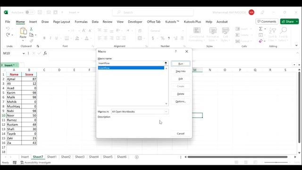302x170 pixels.
Task: Switch to Sheet3 worksheet tab
Action: coord(80,157)
